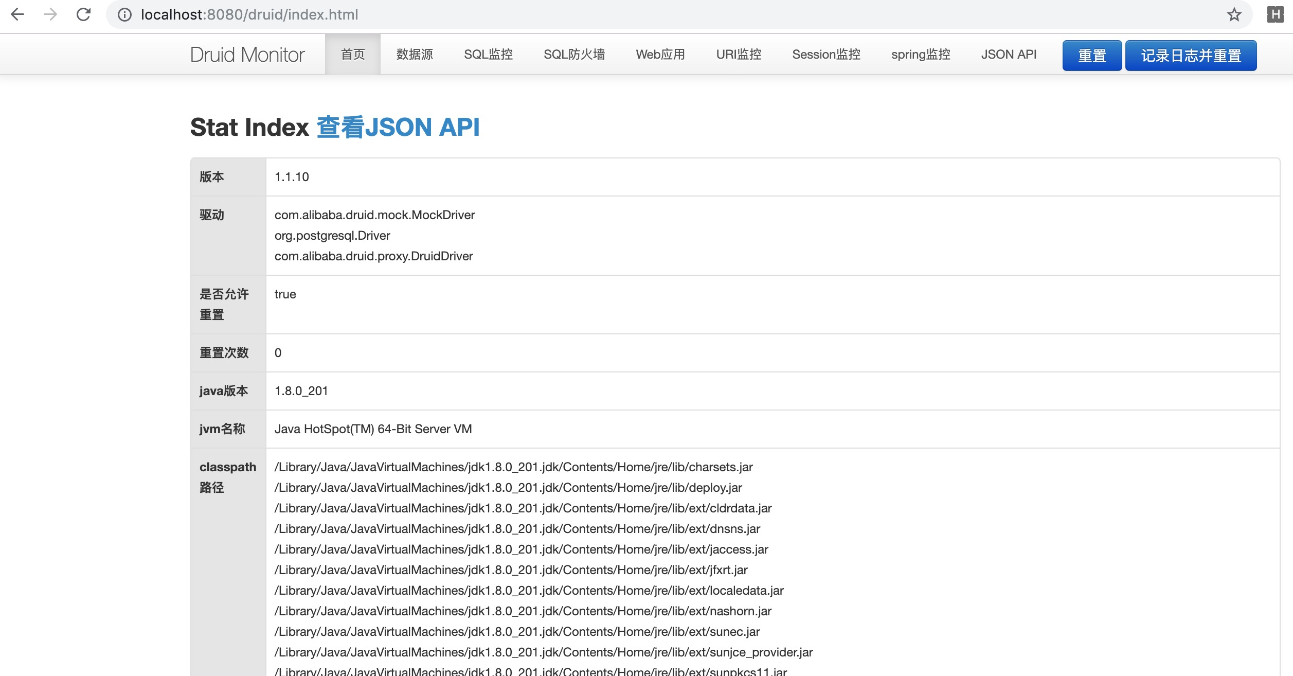Image resolution: width=1293 pixels, height=676 pixels.
Task: Select the dnsns.jar classpath line
Action: point(517,529)
